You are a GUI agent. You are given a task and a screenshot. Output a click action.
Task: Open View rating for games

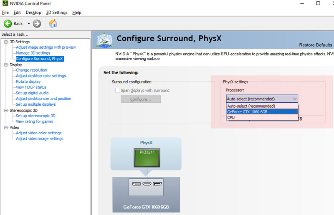(35, 121)
